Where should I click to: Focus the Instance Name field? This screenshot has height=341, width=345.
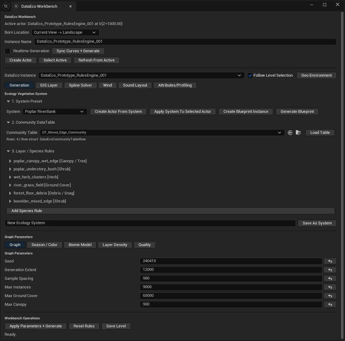[x=185, y=41]
